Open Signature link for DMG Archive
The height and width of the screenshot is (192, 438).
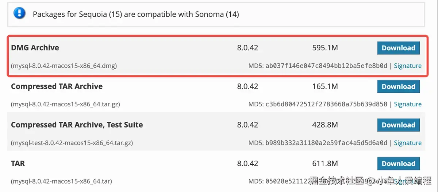click(x=408, y=66)
